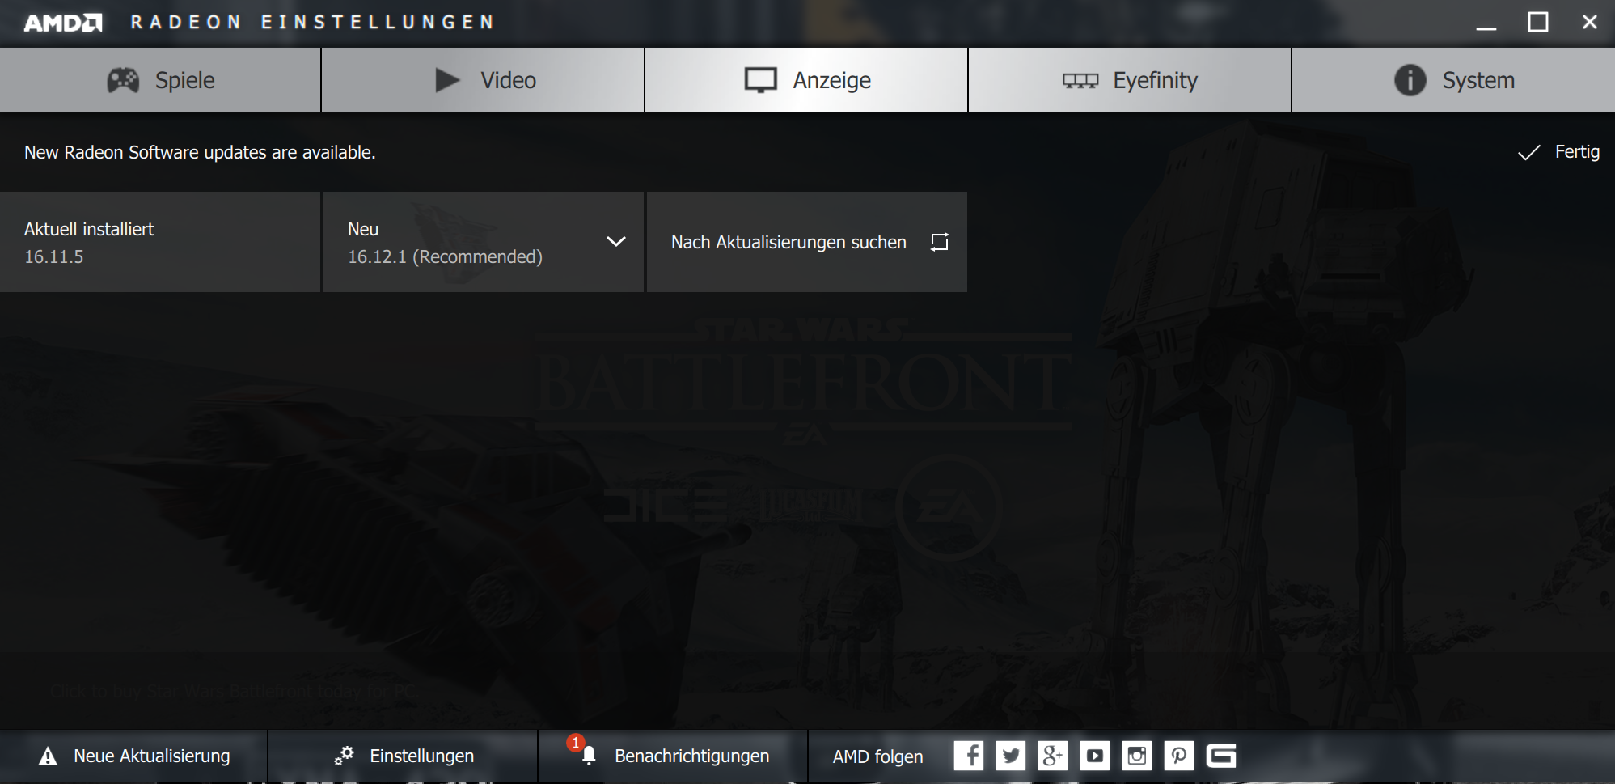Screen dimensions: 1615x784
Task: Click the info icon on System
Action: coord(1410,80)
